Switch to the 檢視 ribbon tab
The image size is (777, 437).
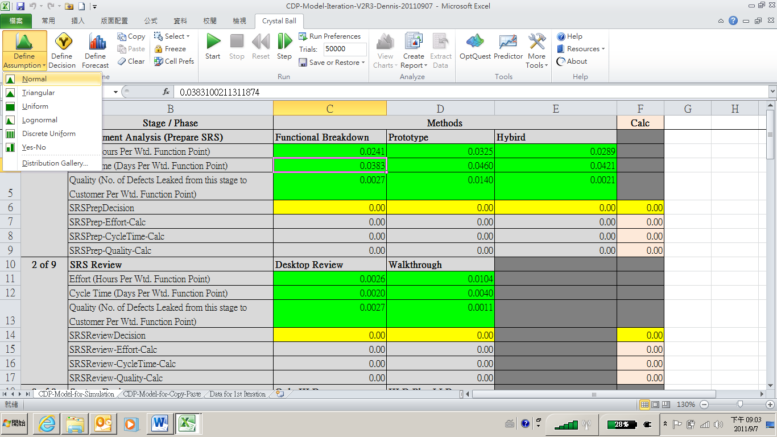point(239,21)
